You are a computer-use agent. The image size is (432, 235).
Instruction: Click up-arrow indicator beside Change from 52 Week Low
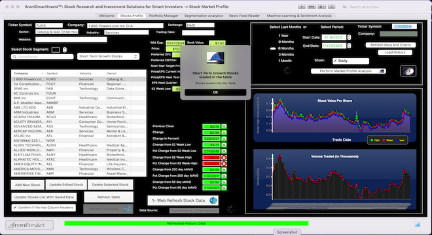(x=224, y=145)
